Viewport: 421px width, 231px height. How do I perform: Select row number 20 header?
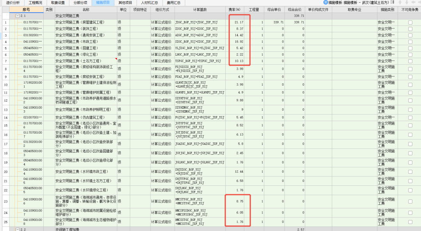coord(6,172)
